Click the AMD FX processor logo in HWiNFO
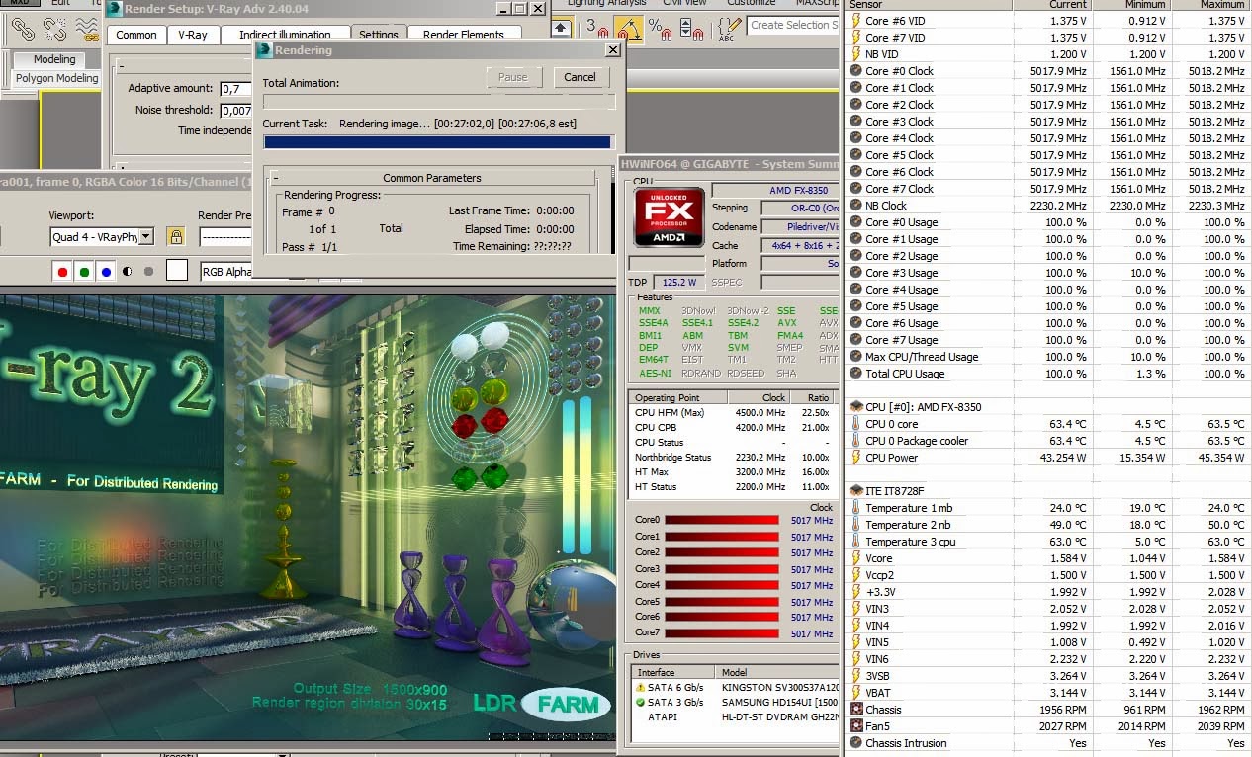The image size is (1252, 757). [669, 217]
